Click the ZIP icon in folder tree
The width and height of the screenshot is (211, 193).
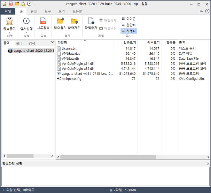click(10, 51)
